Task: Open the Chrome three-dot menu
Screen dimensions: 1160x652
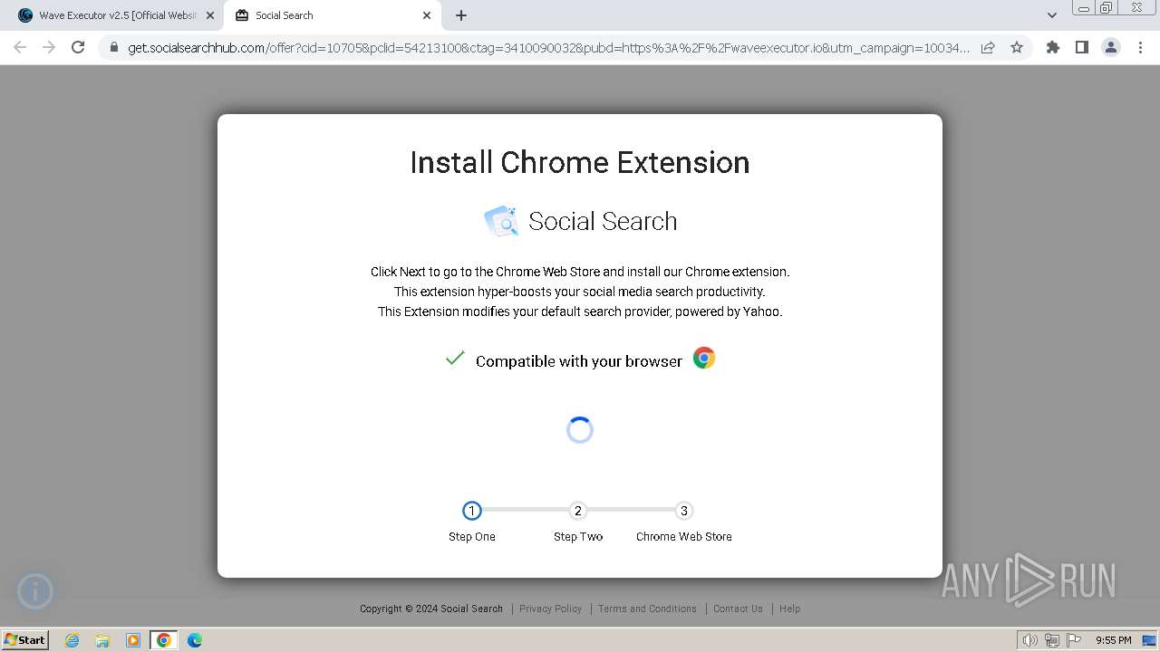Action: [1140, 47]
